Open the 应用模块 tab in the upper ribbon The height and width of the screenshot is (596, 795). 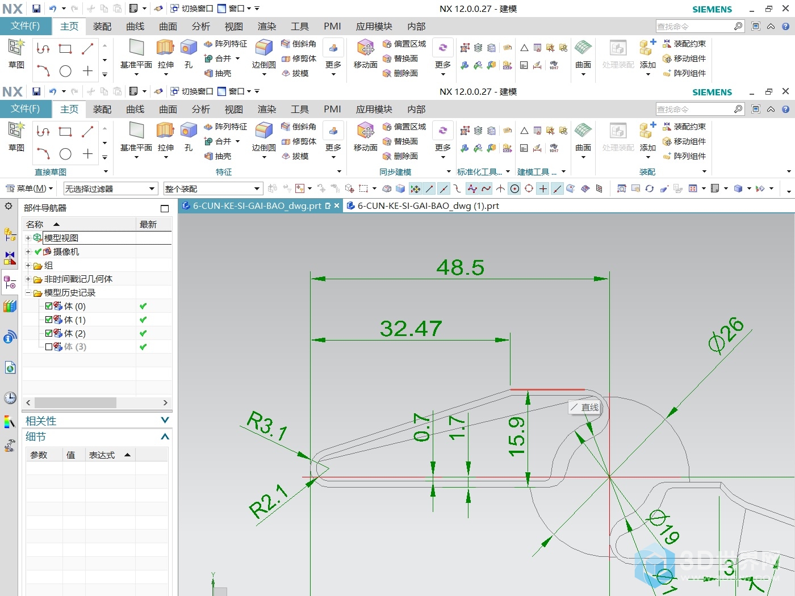[374, 26]
